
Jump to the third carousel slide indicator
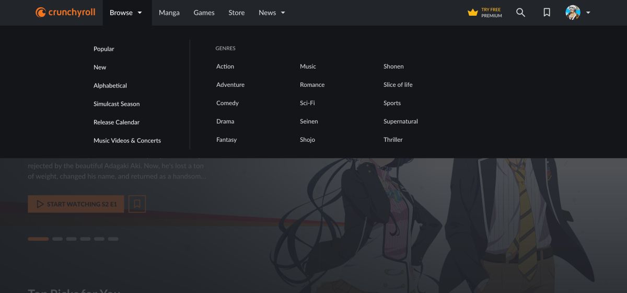tap(71, 239)
